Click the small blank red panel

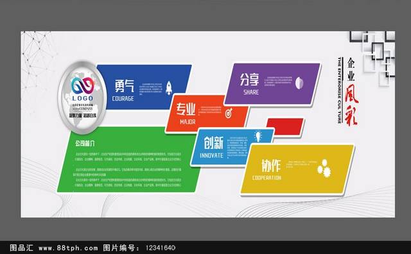(285, 127)
